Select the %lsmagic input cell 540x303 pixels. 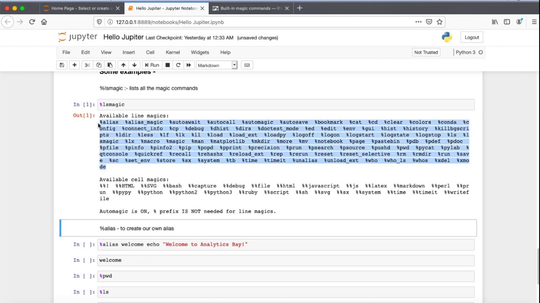pos(286,104)
